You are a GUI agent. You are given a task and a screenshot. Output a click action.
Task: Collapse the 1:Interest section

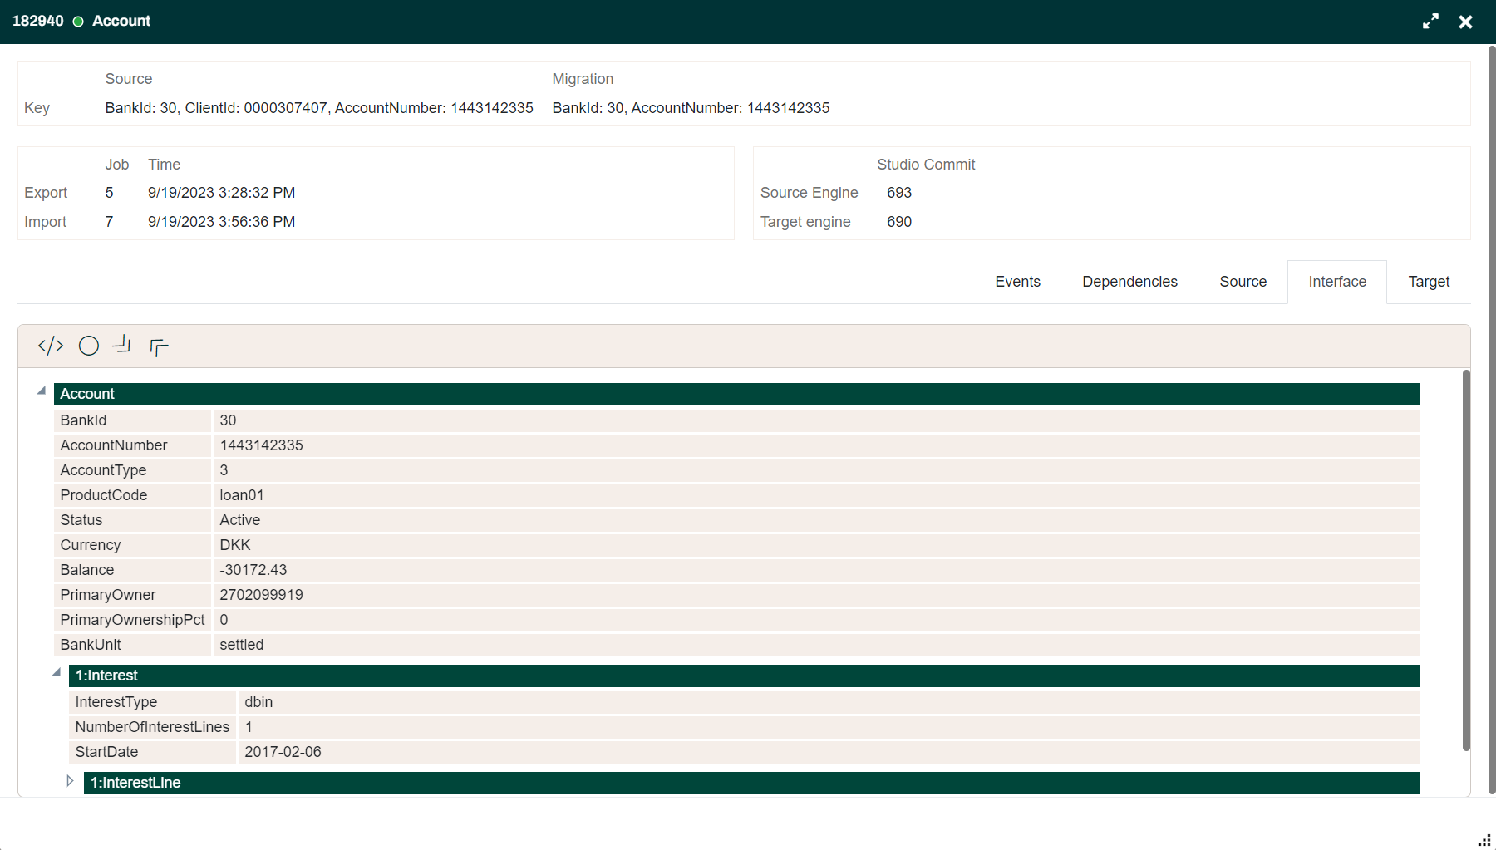(x=56, y=671)
